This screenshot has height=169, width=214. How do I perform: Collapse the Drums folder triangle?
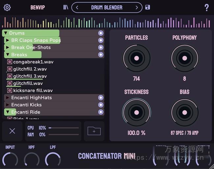(x=6, y=33)
